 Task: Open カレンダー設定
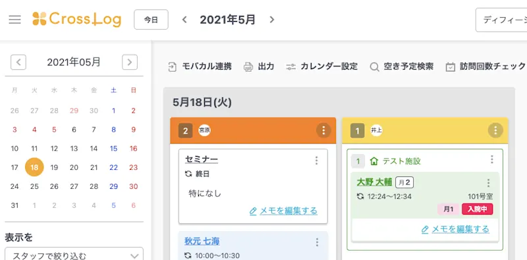[321, 66]
